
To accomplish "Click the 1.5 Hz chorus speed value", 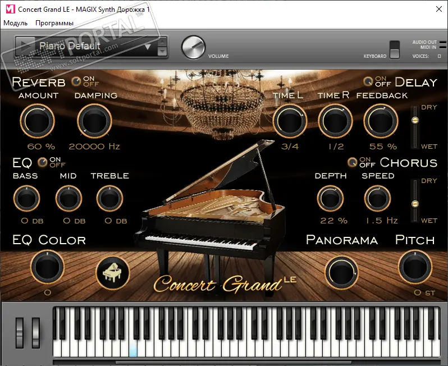I will [x=382, y=221].
